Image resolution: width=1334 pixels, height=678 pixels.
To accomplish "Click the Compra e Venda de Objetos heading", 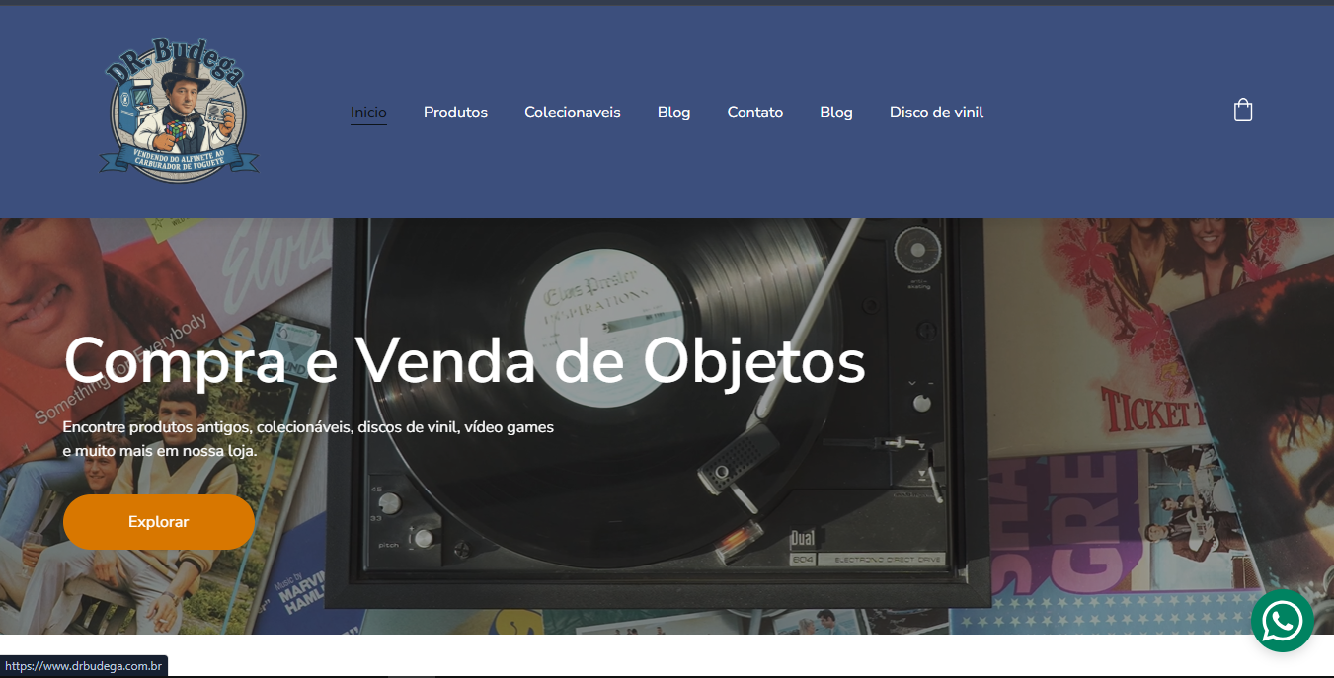I will point(464,361).
